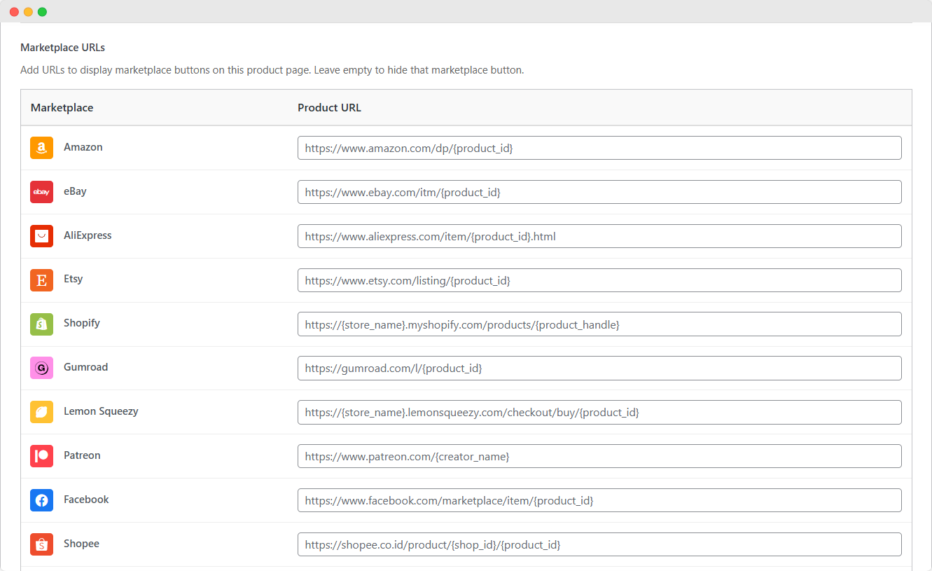Click the Lemon Squeezy icon
The height and width of the screenshot is (571, 932).
(42, 412)
